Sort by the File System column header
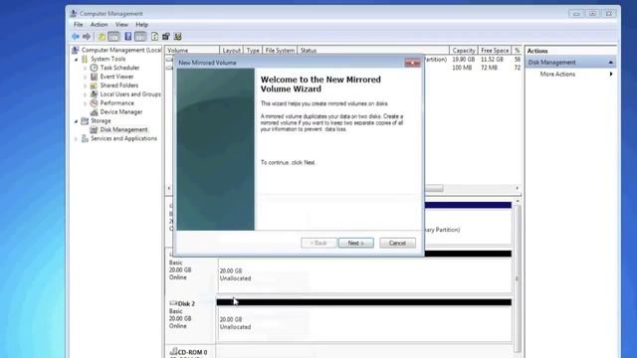This screenshot has width=637, height=358. pyautogui.click(x=280, y=51)
